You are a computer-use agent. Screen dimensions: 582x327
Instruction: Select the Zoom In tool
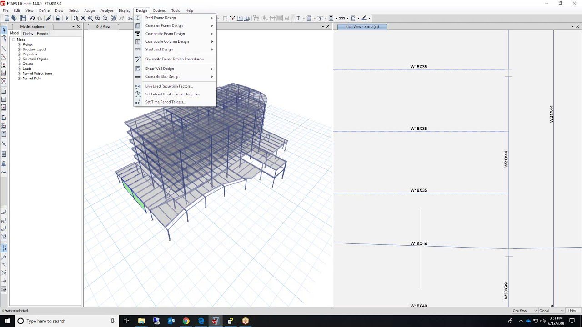97,18
